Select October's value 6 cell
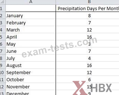Screen dimensions: 119x95 [x=87, y=80]
